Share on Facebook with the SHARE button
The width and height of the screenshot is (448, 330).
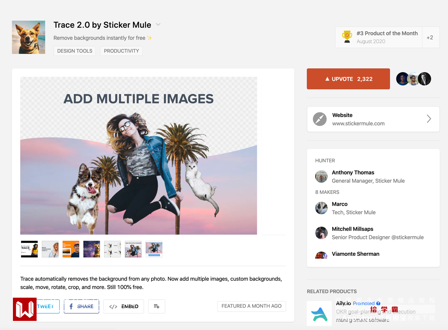coord(81,306)
